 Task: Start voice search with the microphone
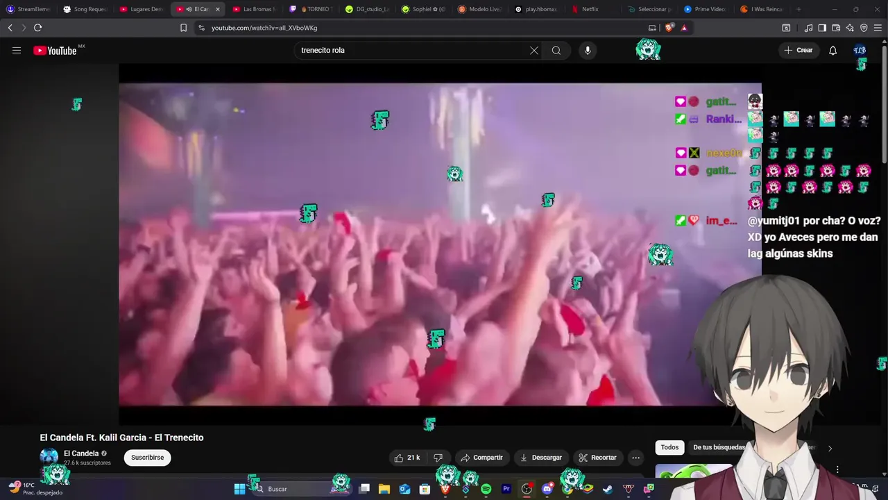click(588, 50)
